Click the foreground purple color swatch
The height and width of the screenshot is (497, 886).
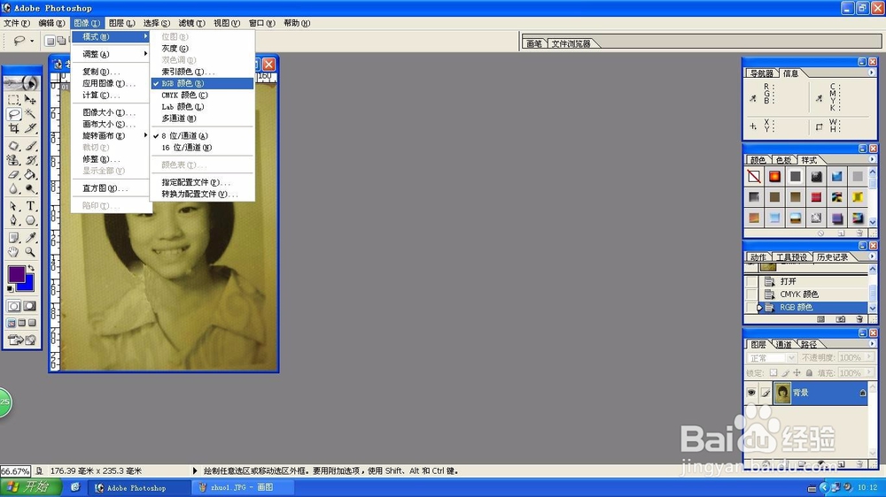(x=15, y=273)
